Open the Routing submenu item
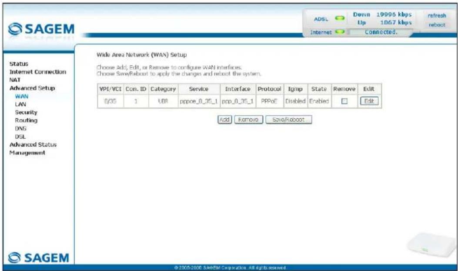The image size is (458, 271). pyautogui.click(x=26, y=120)
